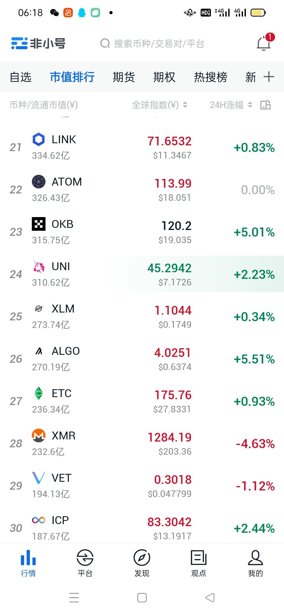Open notifications bell icon

tap(264, 43)
